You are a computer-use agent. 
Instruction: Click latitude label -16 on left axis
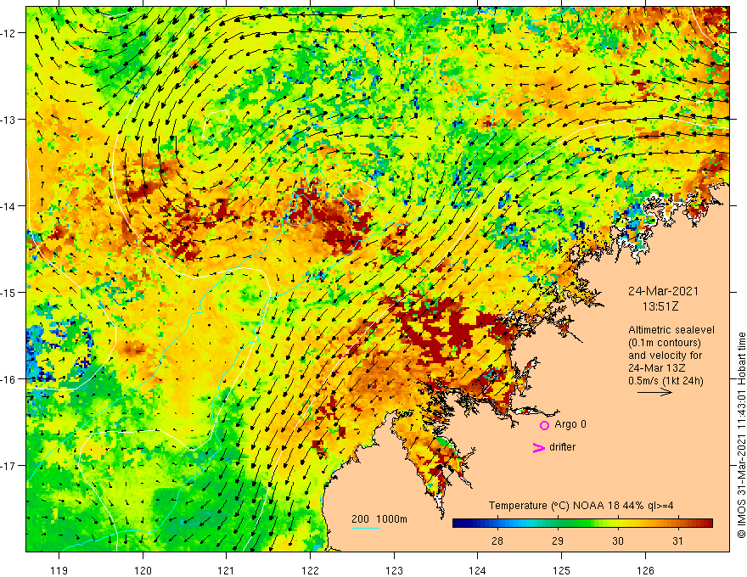[8, 379]
